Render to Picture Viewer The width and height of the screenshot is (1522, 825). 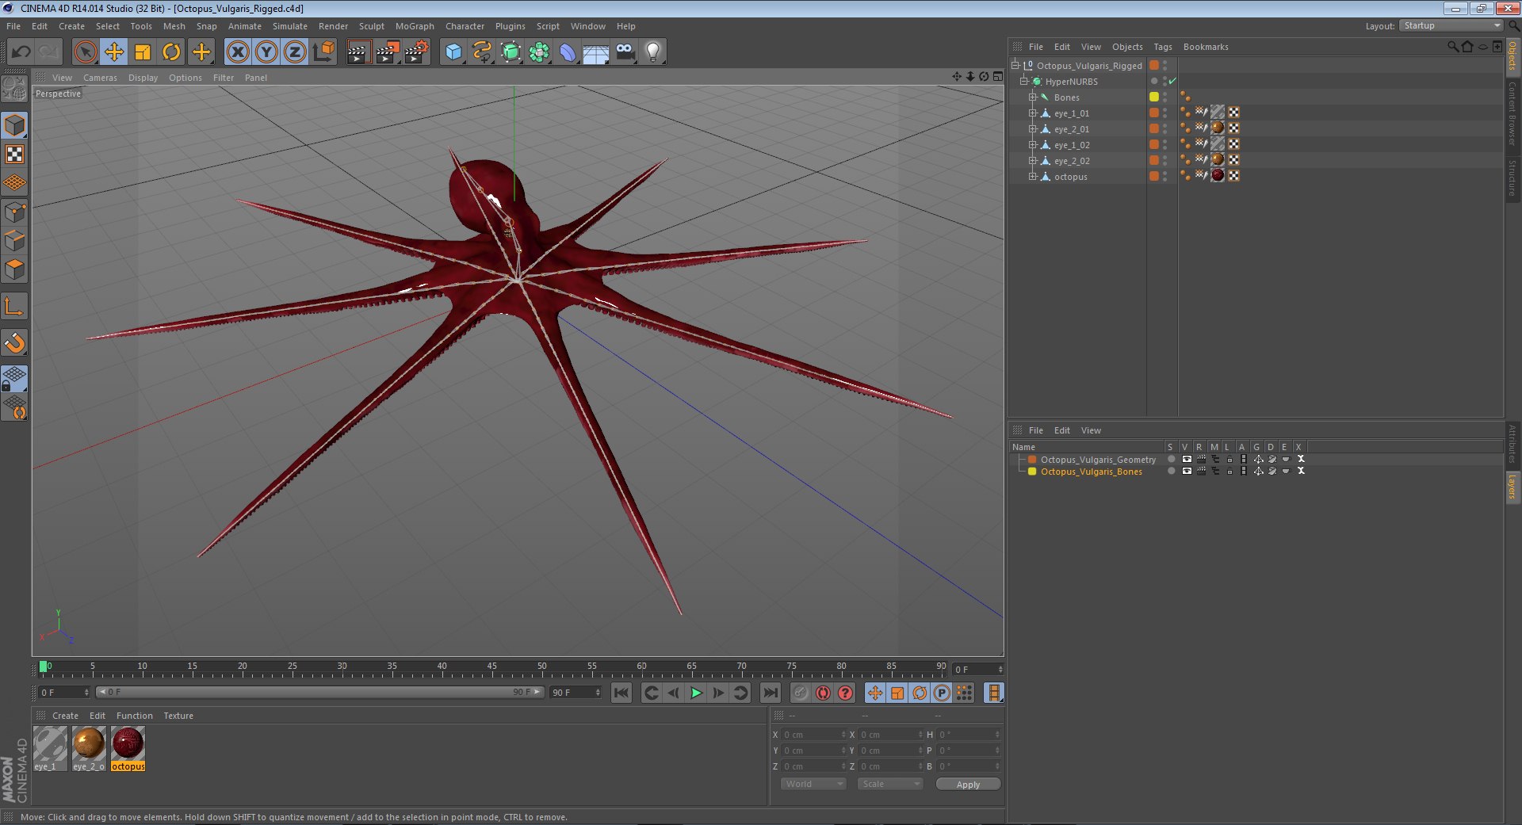388,52
